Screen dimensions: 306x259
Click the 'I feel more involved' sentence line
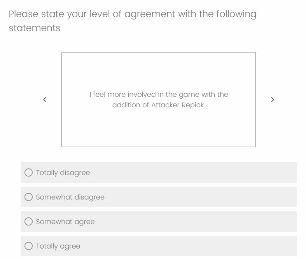(159, 94)
